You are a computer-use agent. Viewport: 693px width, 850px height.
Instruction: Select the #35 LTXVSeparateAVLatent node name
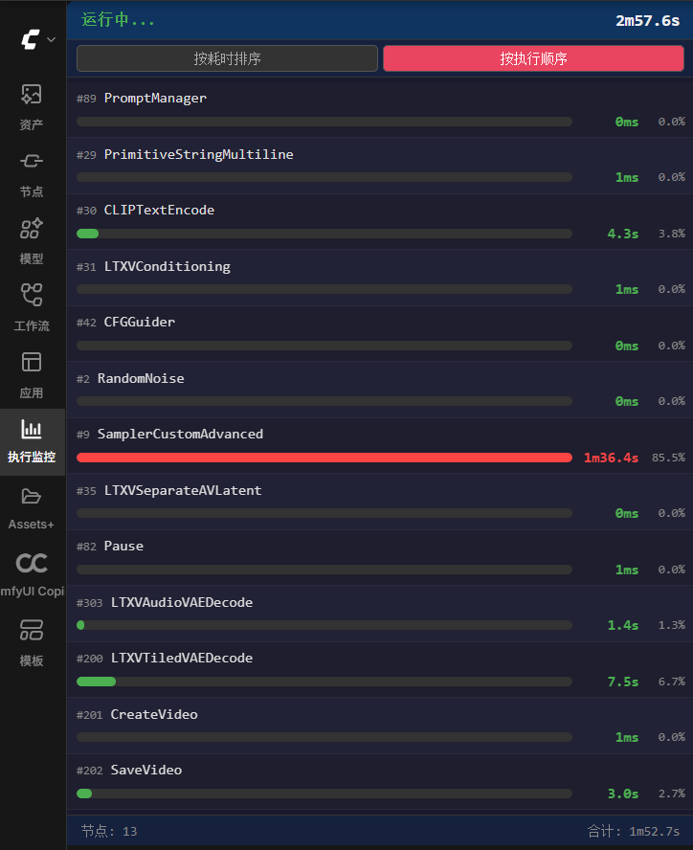(x=183, y=491)
